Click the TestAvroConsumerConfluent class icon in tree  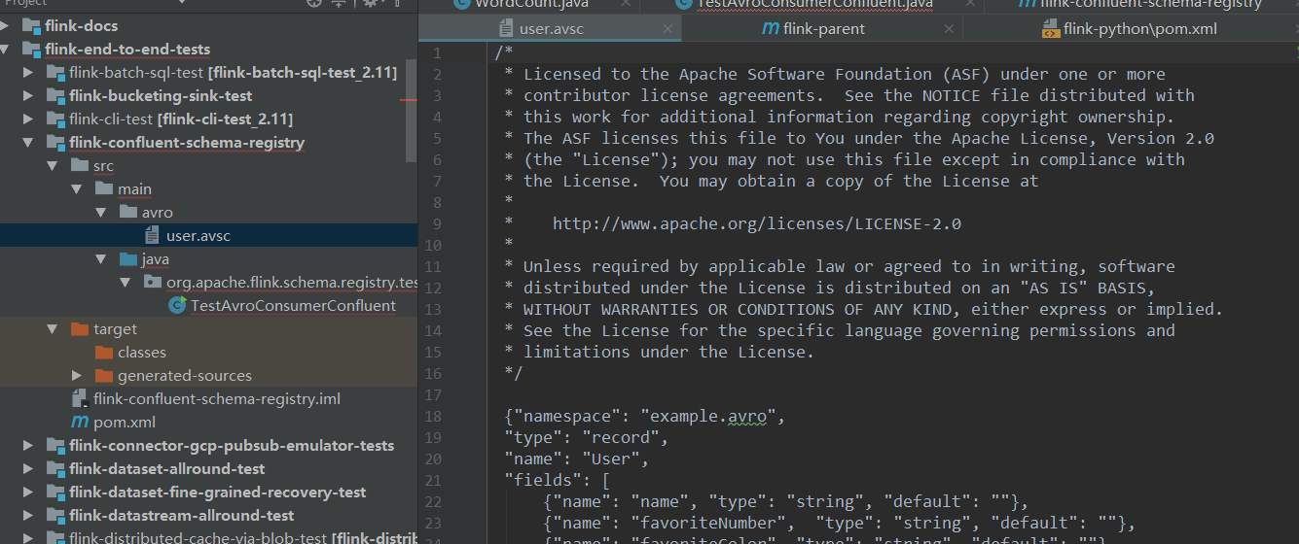pyautogui.click(x=177, y=305)
